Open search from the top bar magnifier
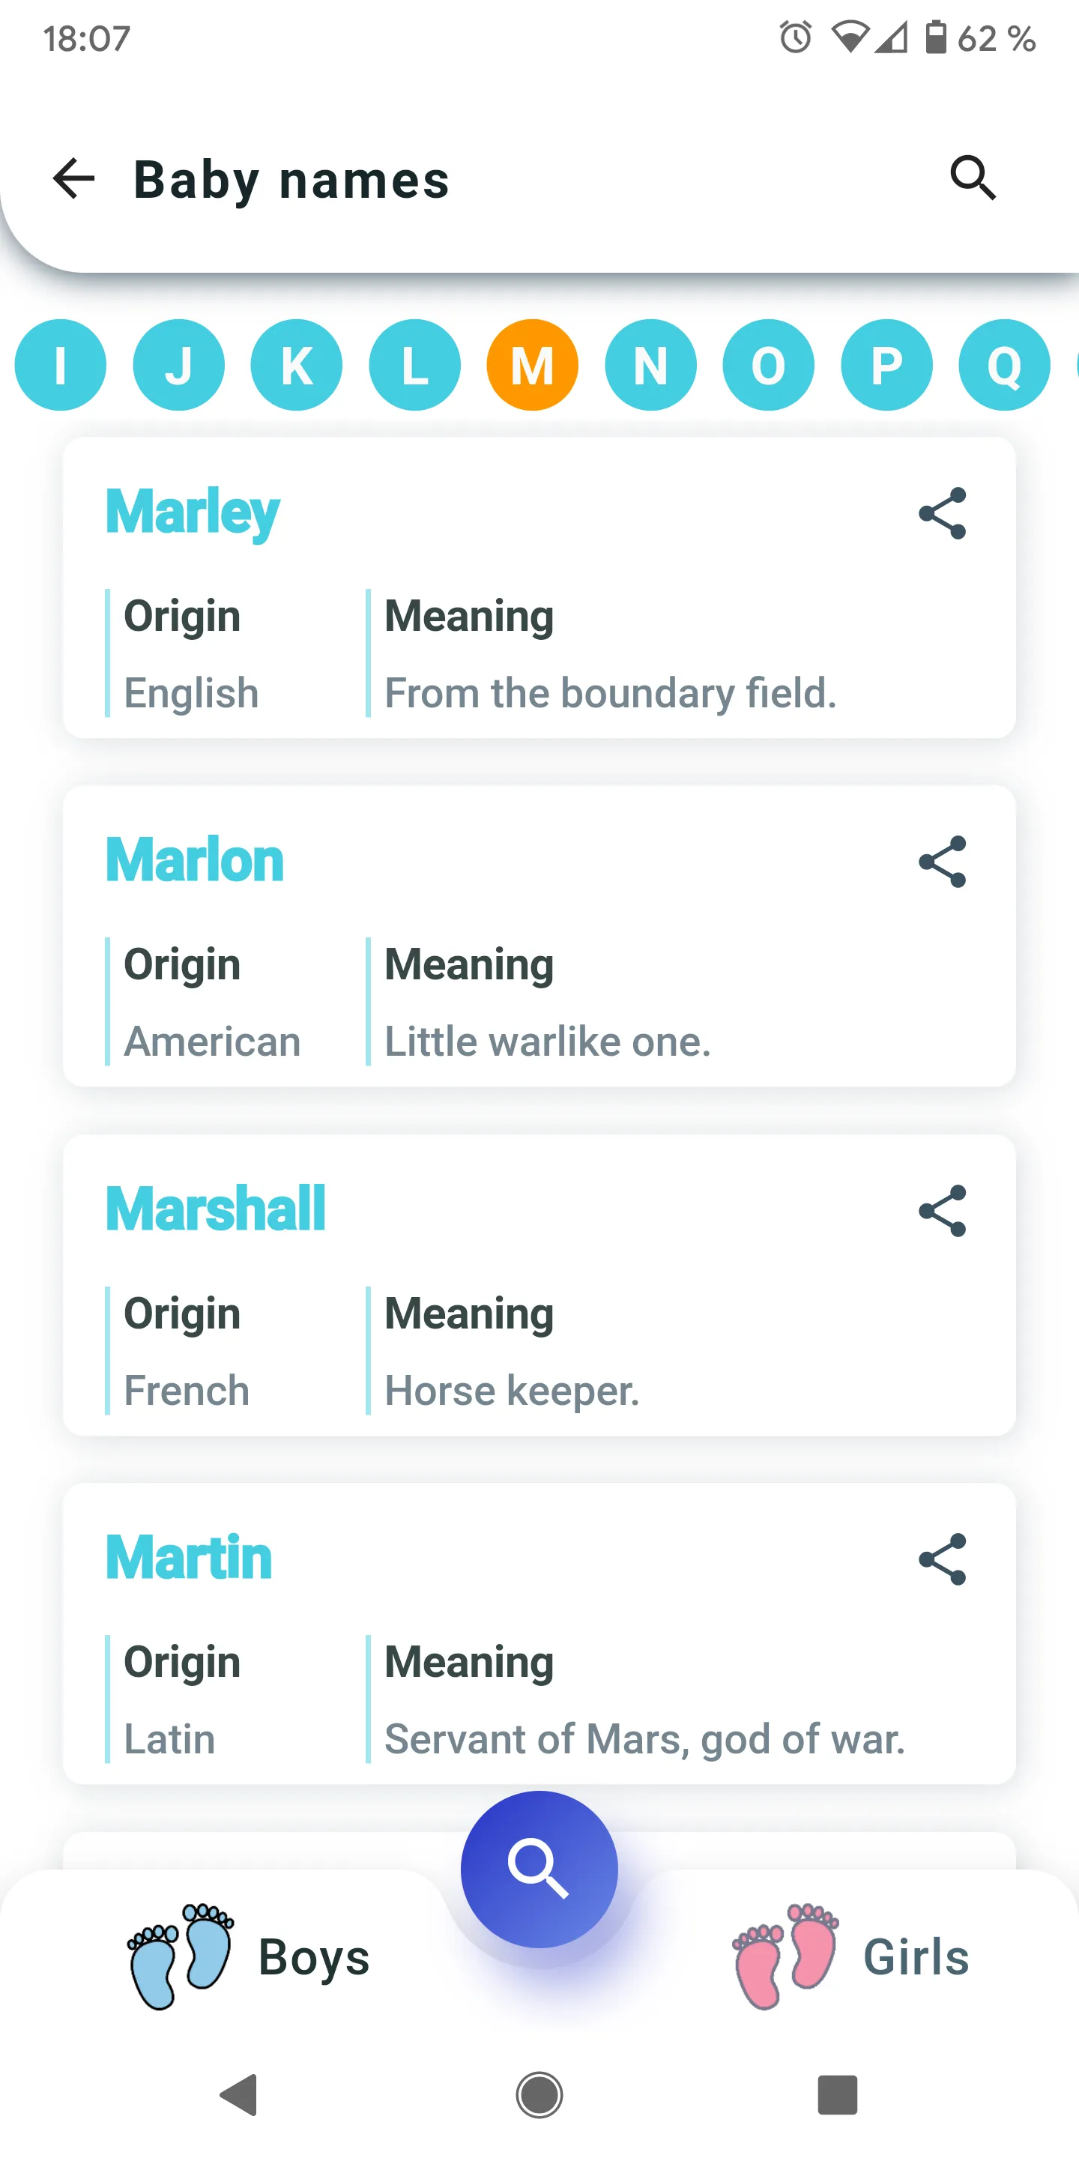The height and width of the screenshot is (2158, 1079). [x=973, y=178]
